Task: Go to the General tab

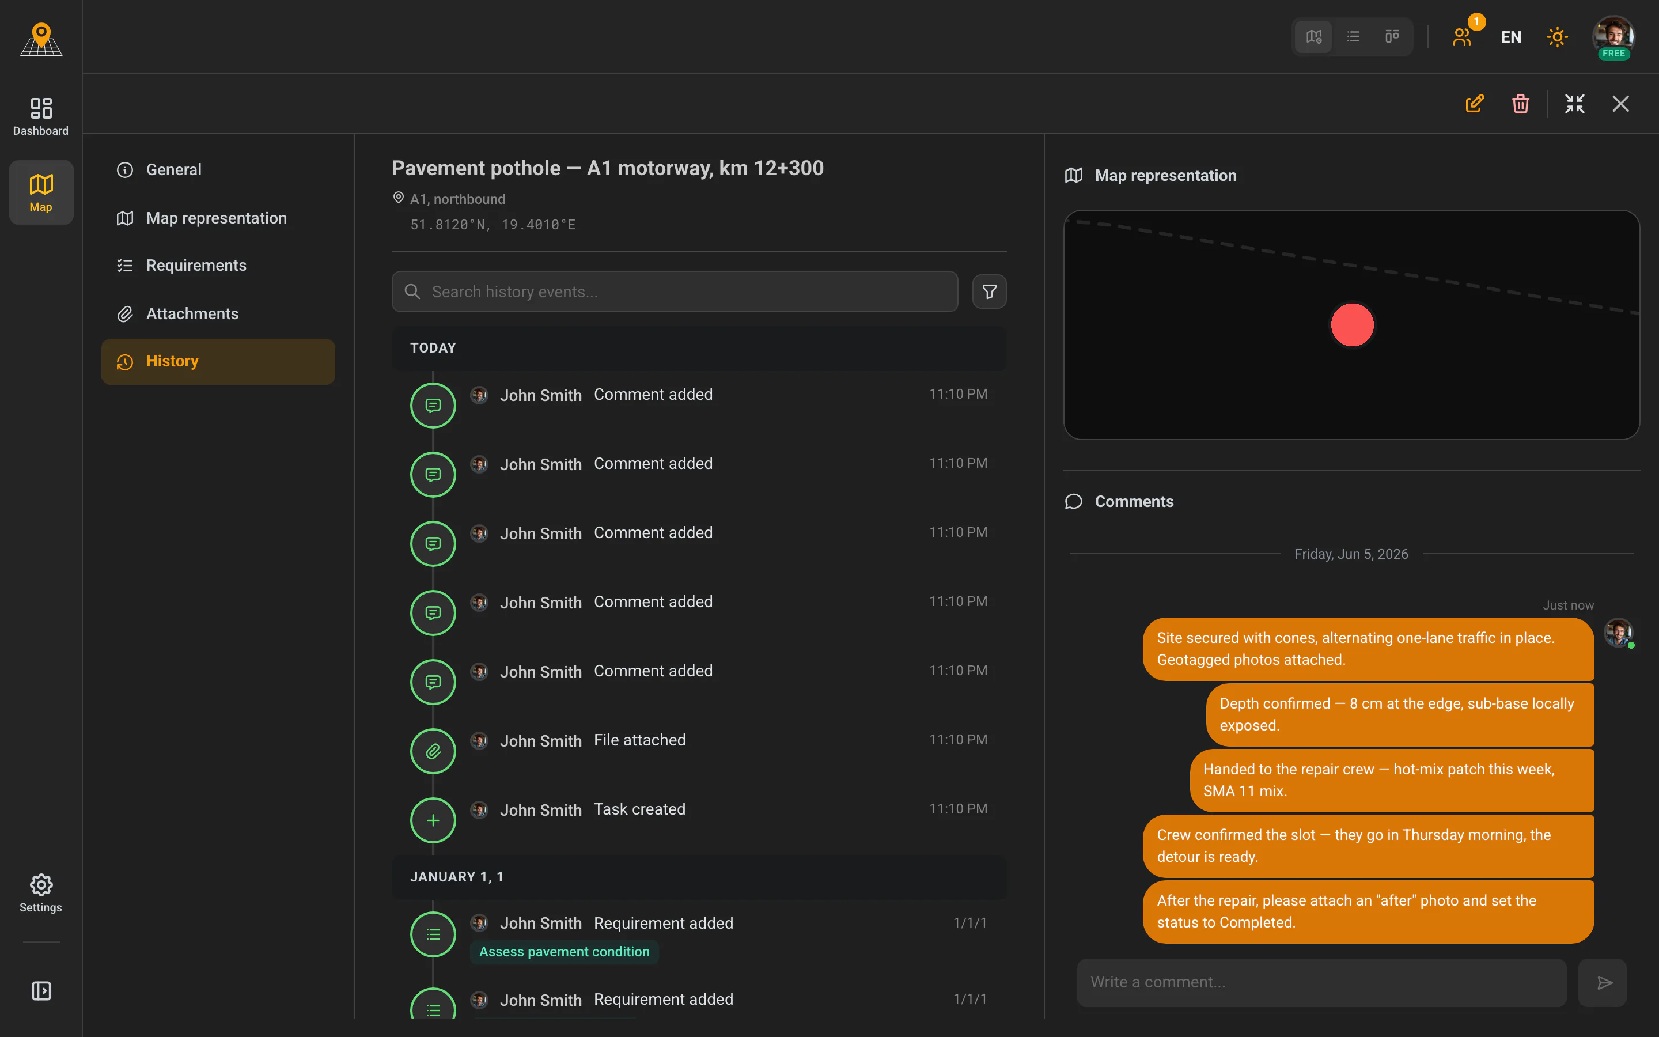Action: point(218,169)
